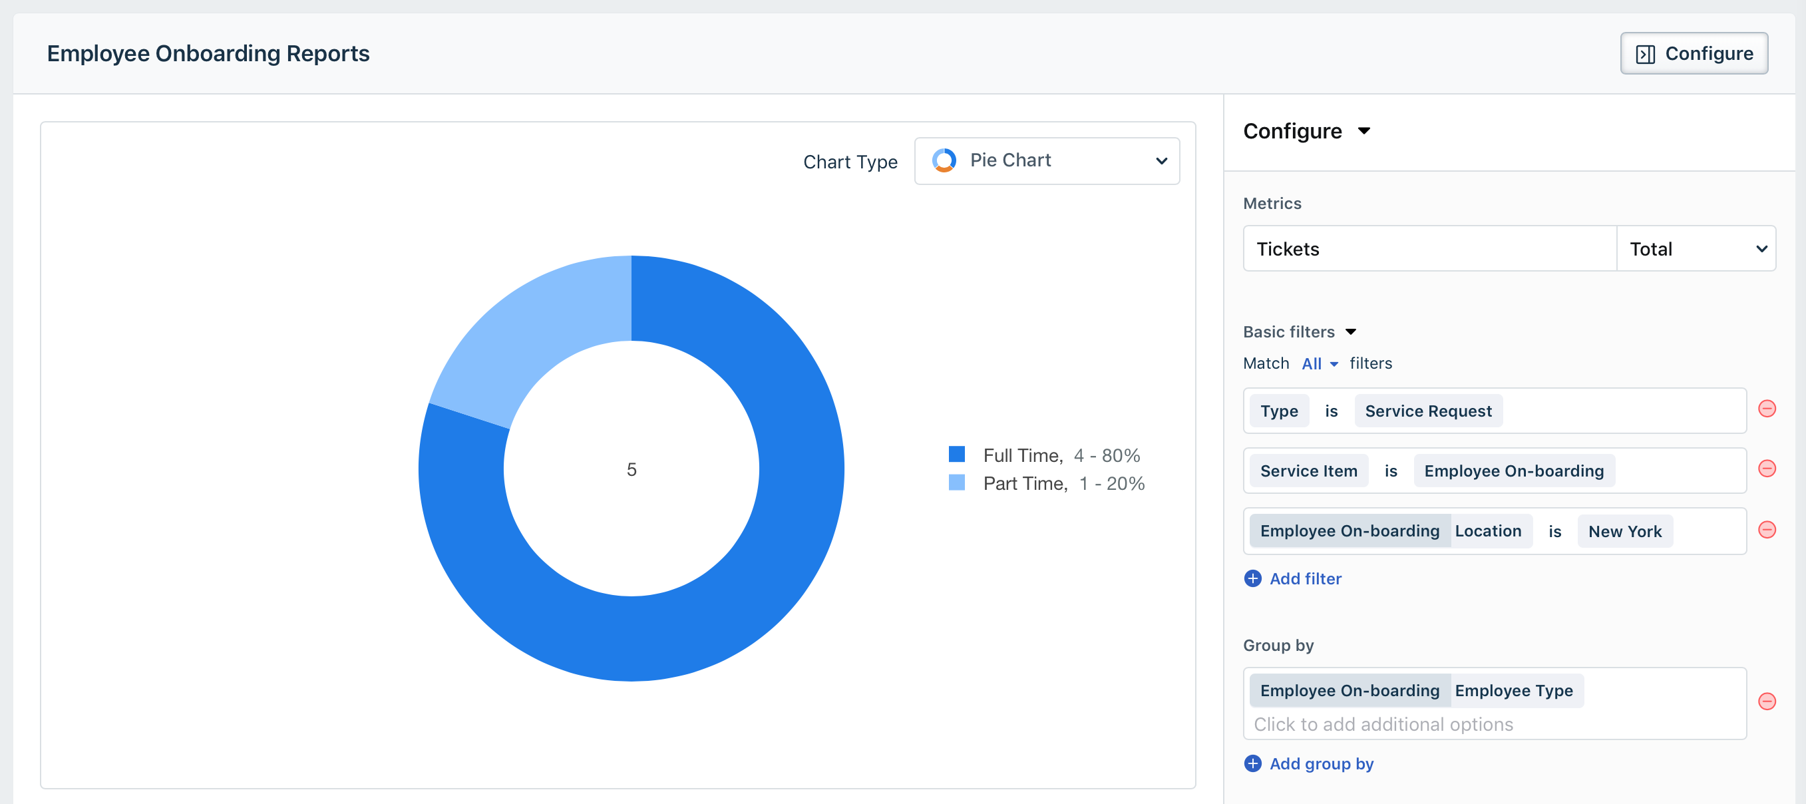
Task: Remove the Employee Type group by
Action: 1767,701
